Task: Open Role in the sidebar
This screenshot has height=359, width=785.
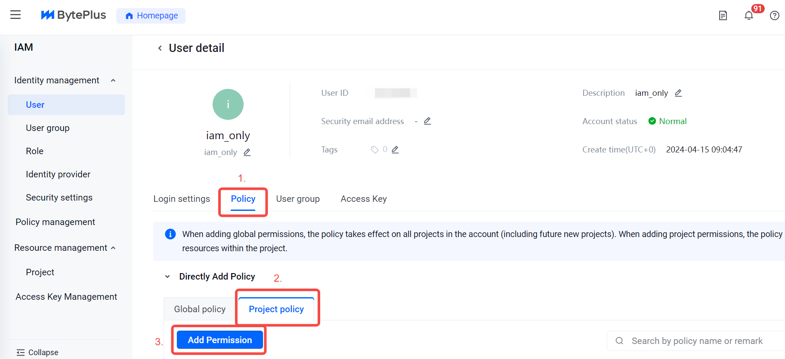Action: (x=34, y=151)
